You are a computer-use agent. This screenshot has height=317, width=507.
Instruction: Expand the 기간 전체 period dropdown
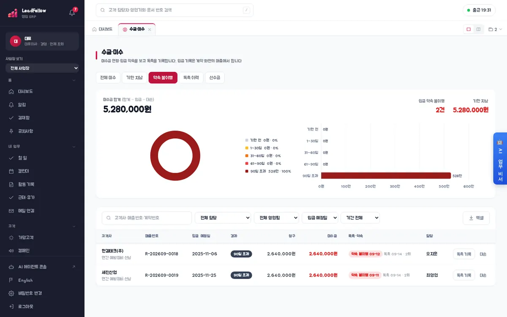coord(360,218)
